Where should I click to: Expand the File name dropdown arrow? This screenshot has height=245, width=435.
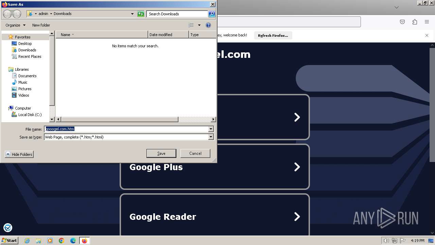(x=211, y=129)
